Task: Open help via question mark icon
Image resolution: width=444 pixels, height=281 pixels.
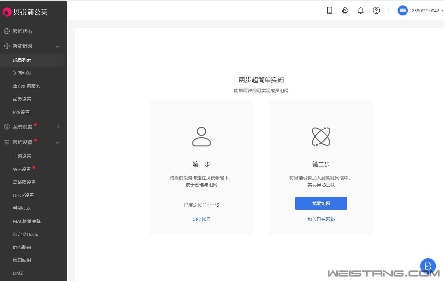Action: tap(376, 10)
